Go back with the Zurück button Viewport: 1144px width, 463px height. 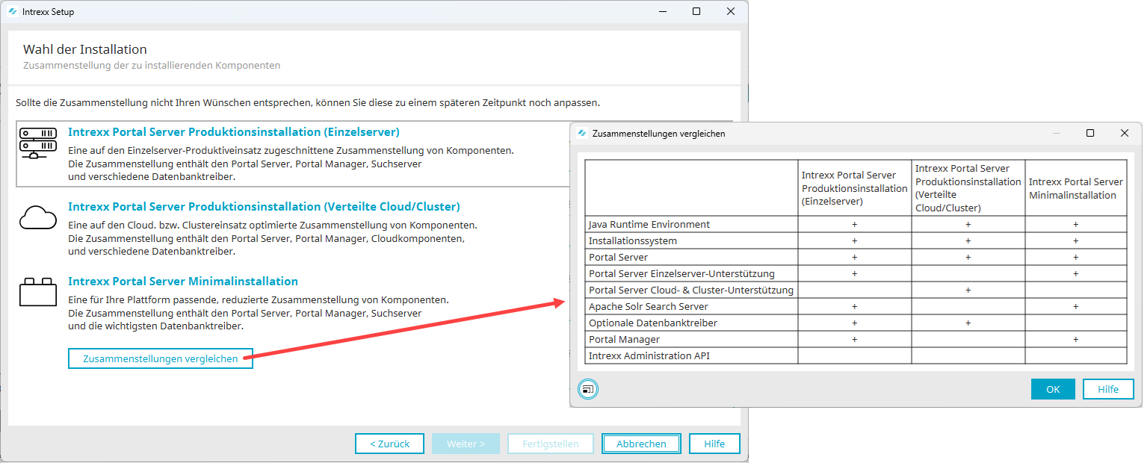pos(389,444)
